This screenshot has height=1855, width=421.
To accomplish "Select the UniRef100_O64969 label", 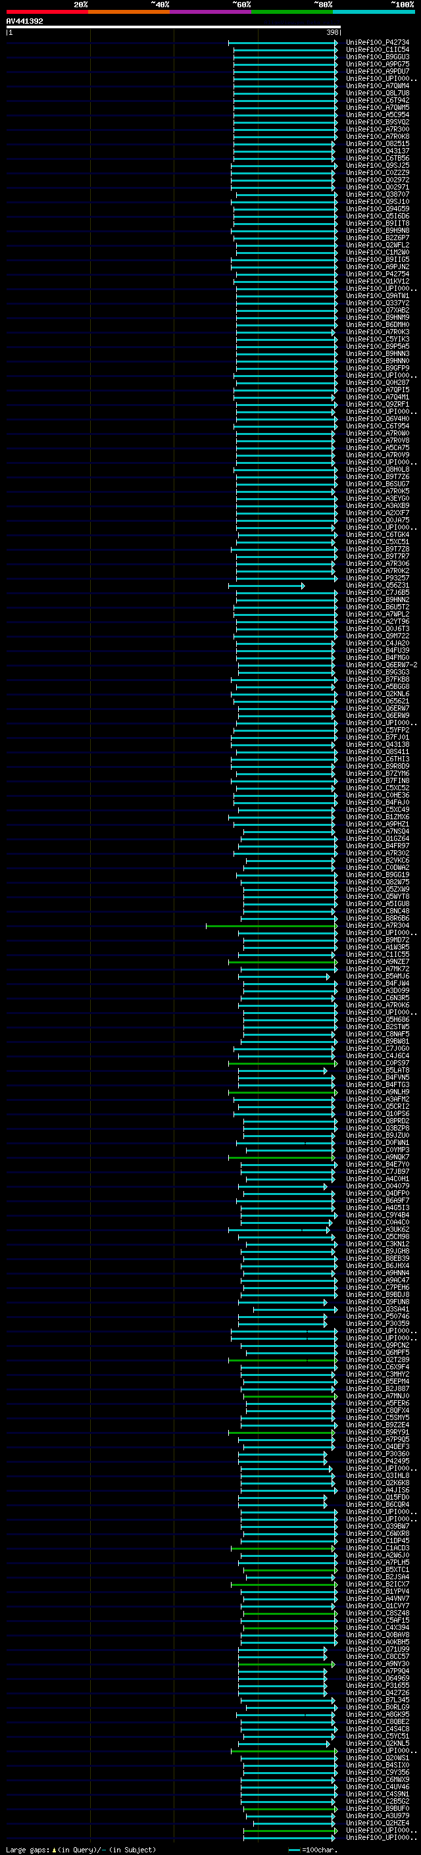I will coord(378,1679).
